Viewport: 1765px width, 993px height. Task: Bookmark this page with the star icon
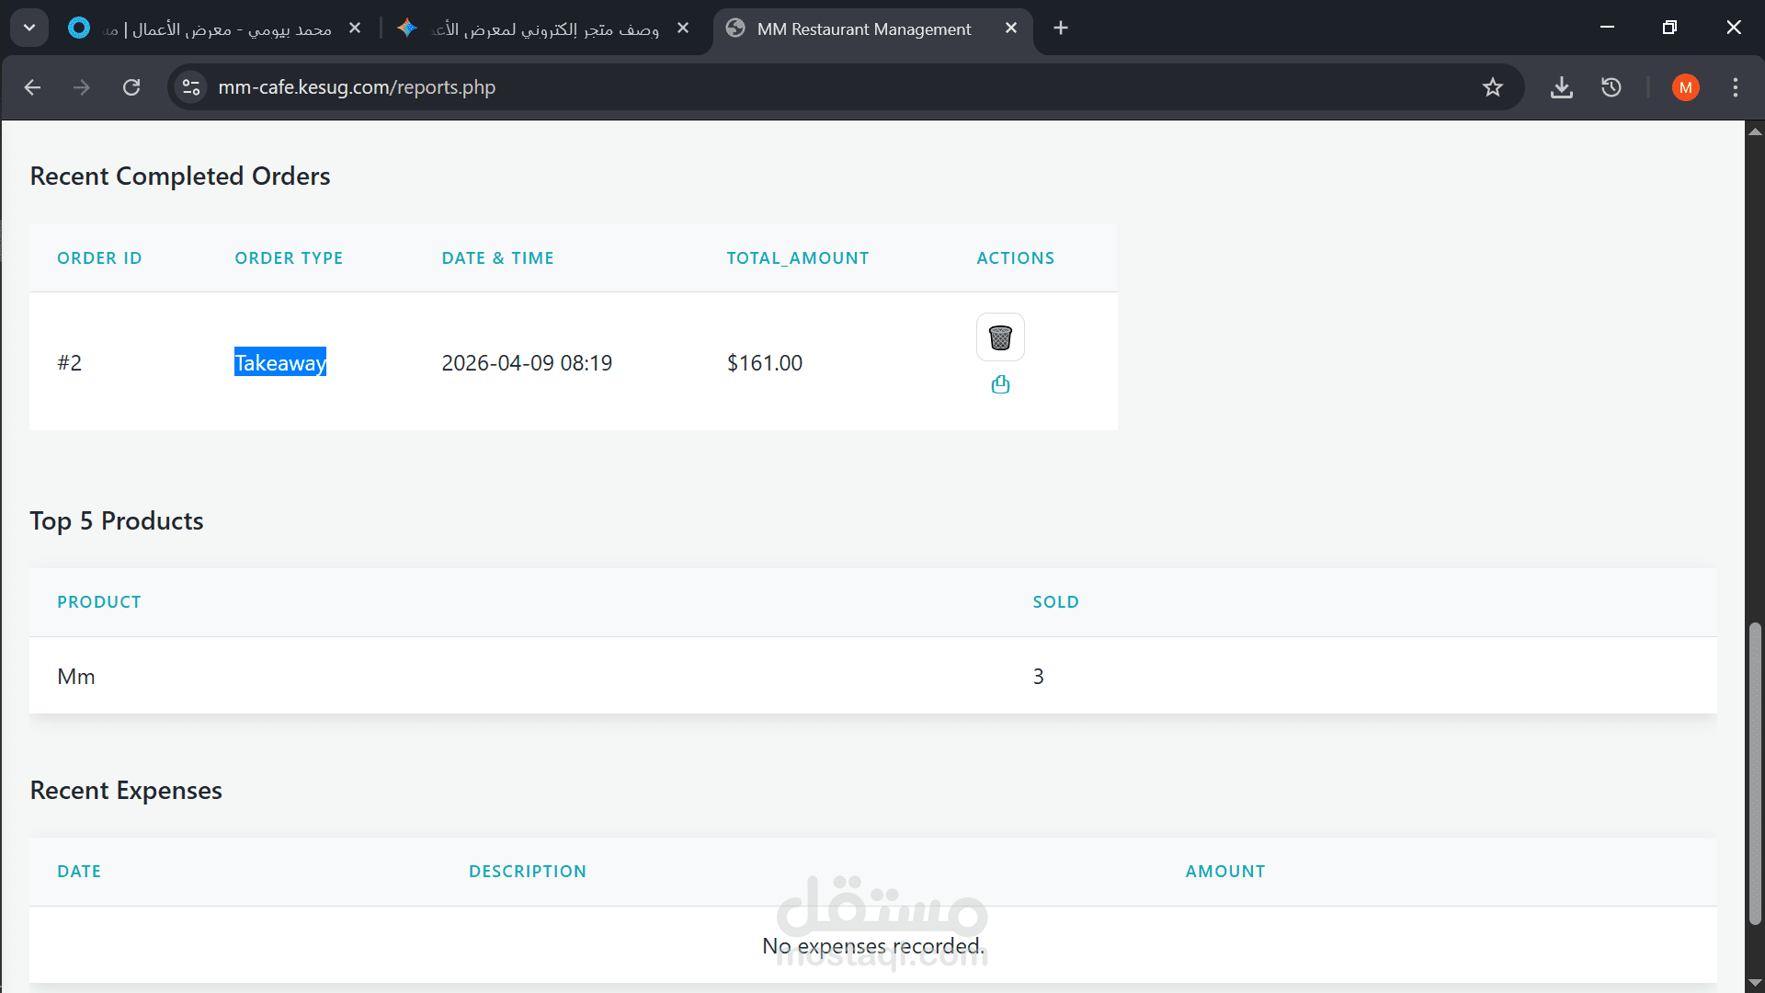[1492, 87]
